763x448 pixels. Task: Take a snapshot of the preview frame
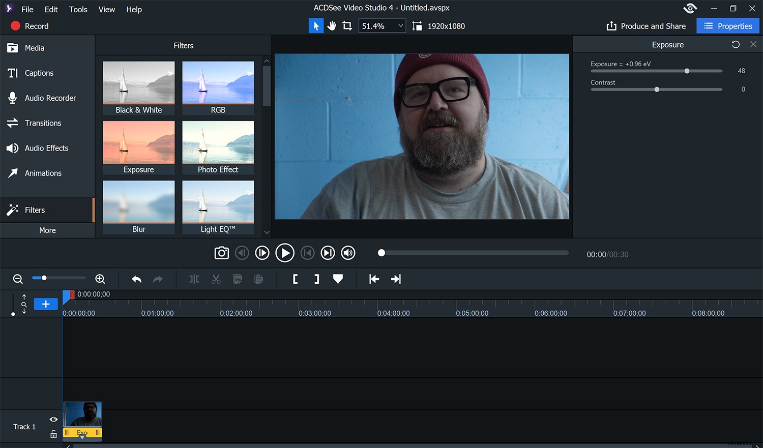[x=222, y=253]
